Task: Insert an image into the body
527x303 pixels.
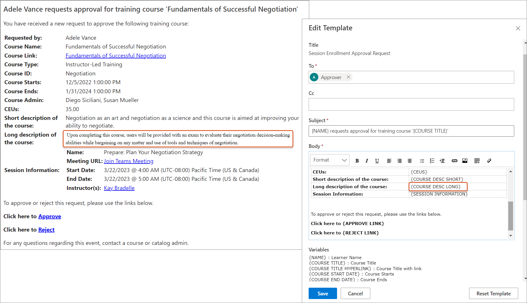Action: pos(465,161)
